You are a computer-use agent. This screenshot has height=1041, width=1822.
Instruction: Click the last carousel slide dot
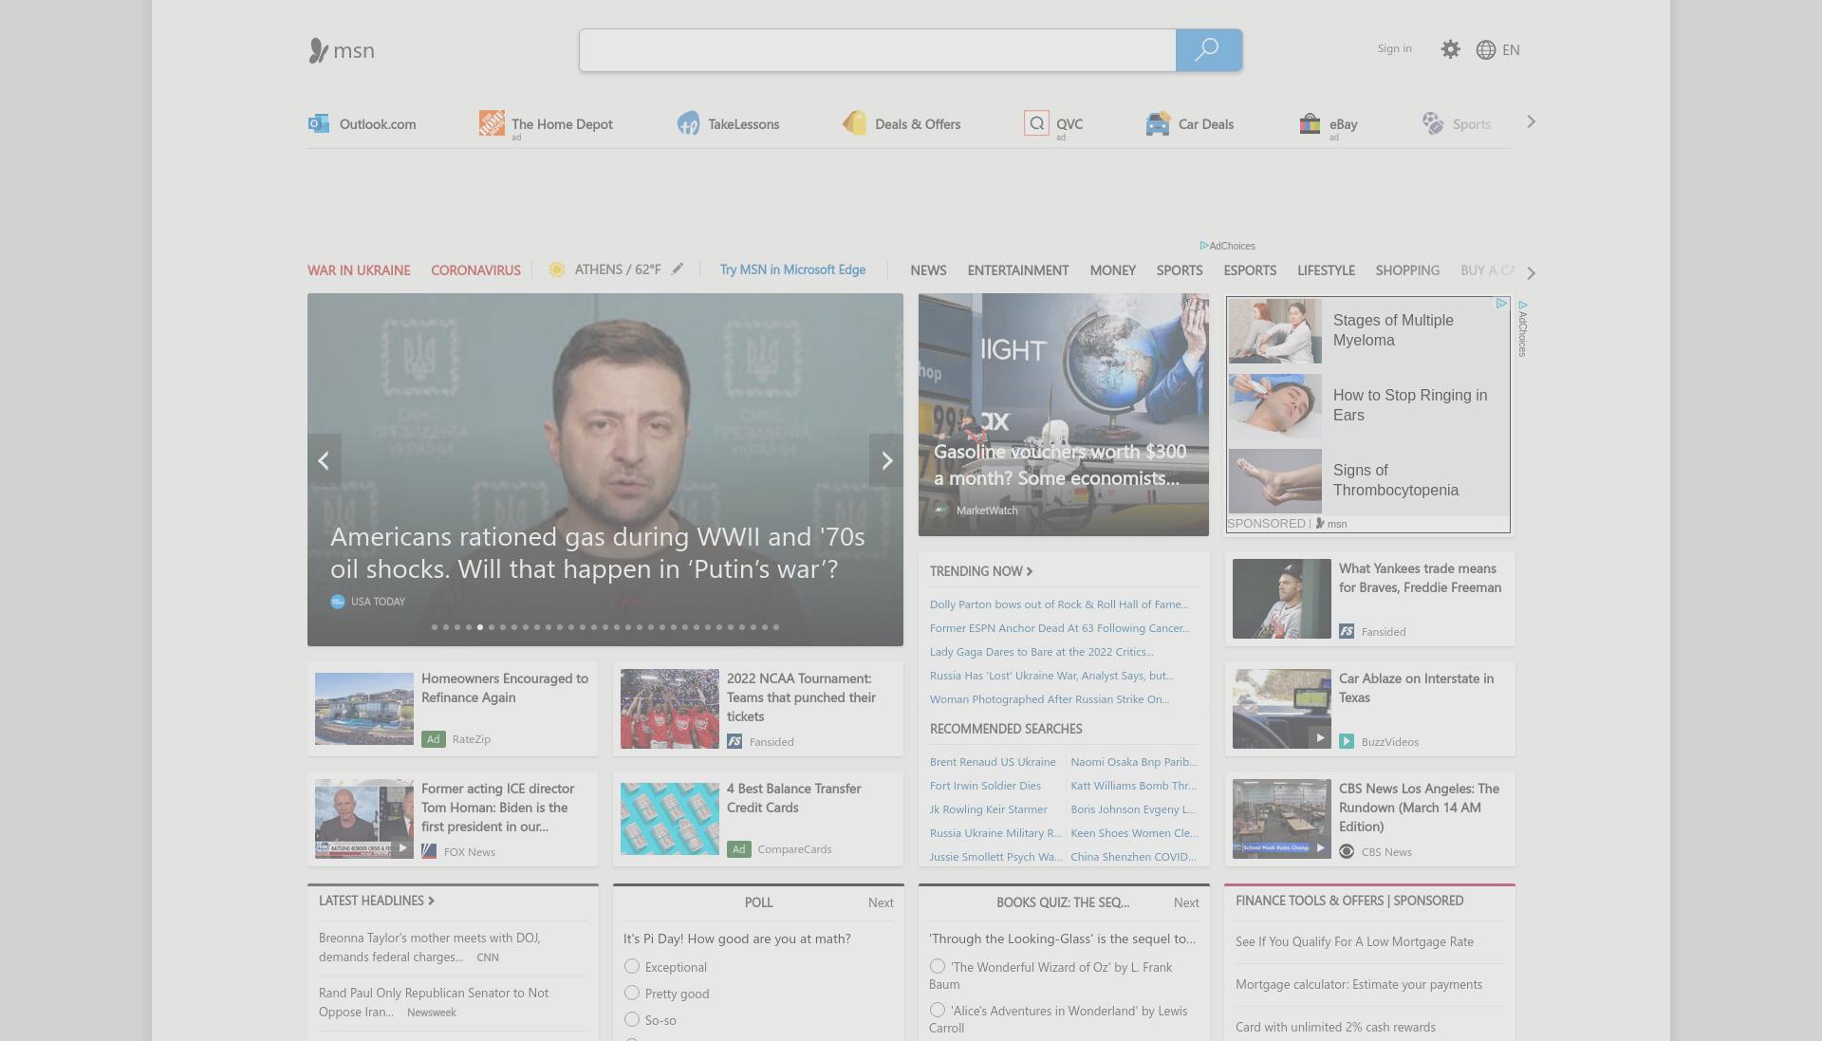[776, 627]
